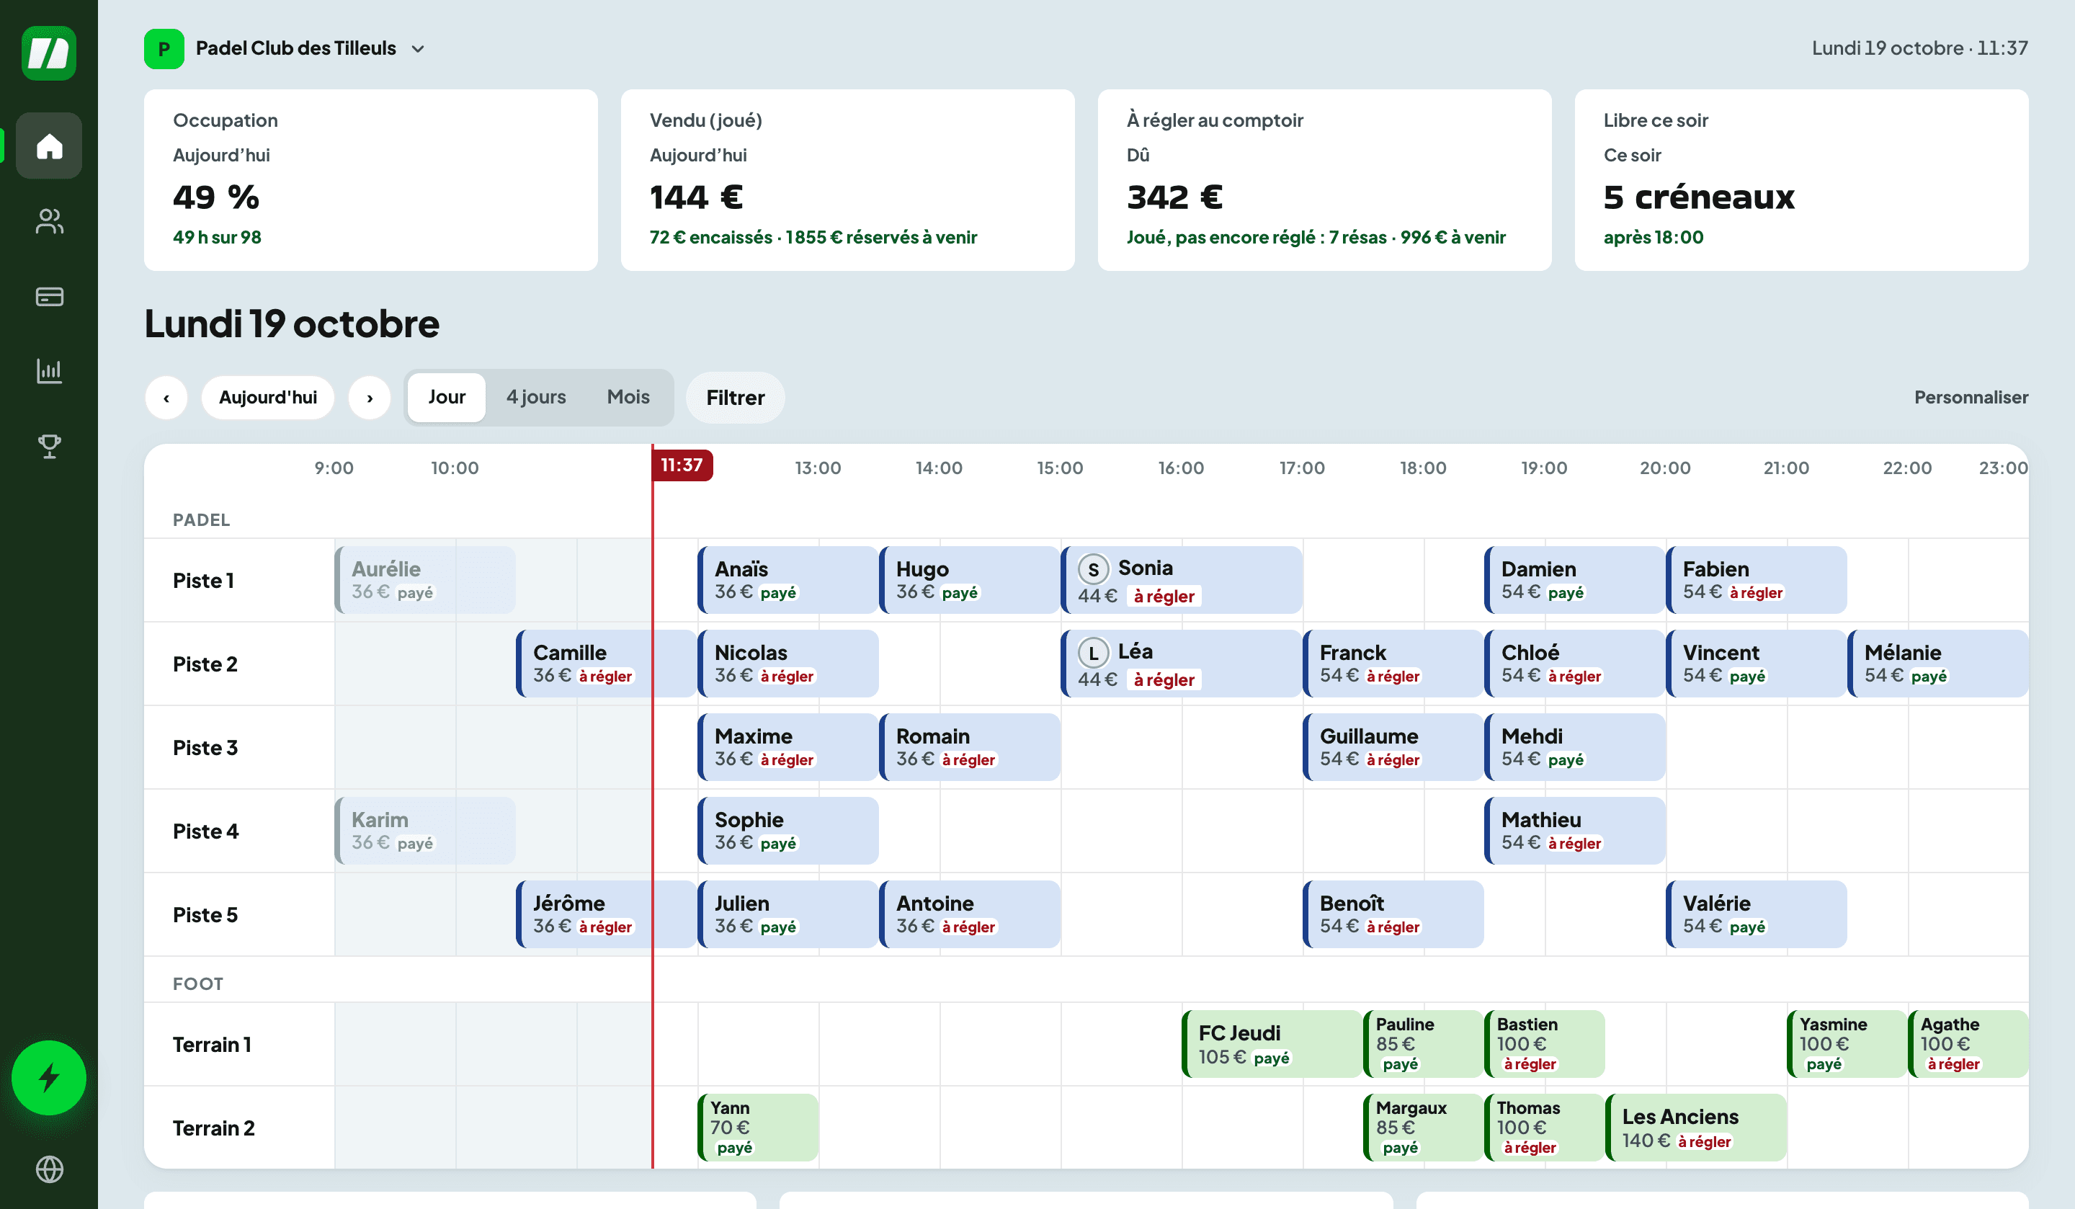
Task: Switch to the Jour view tab
Action: tap(446, 397)
